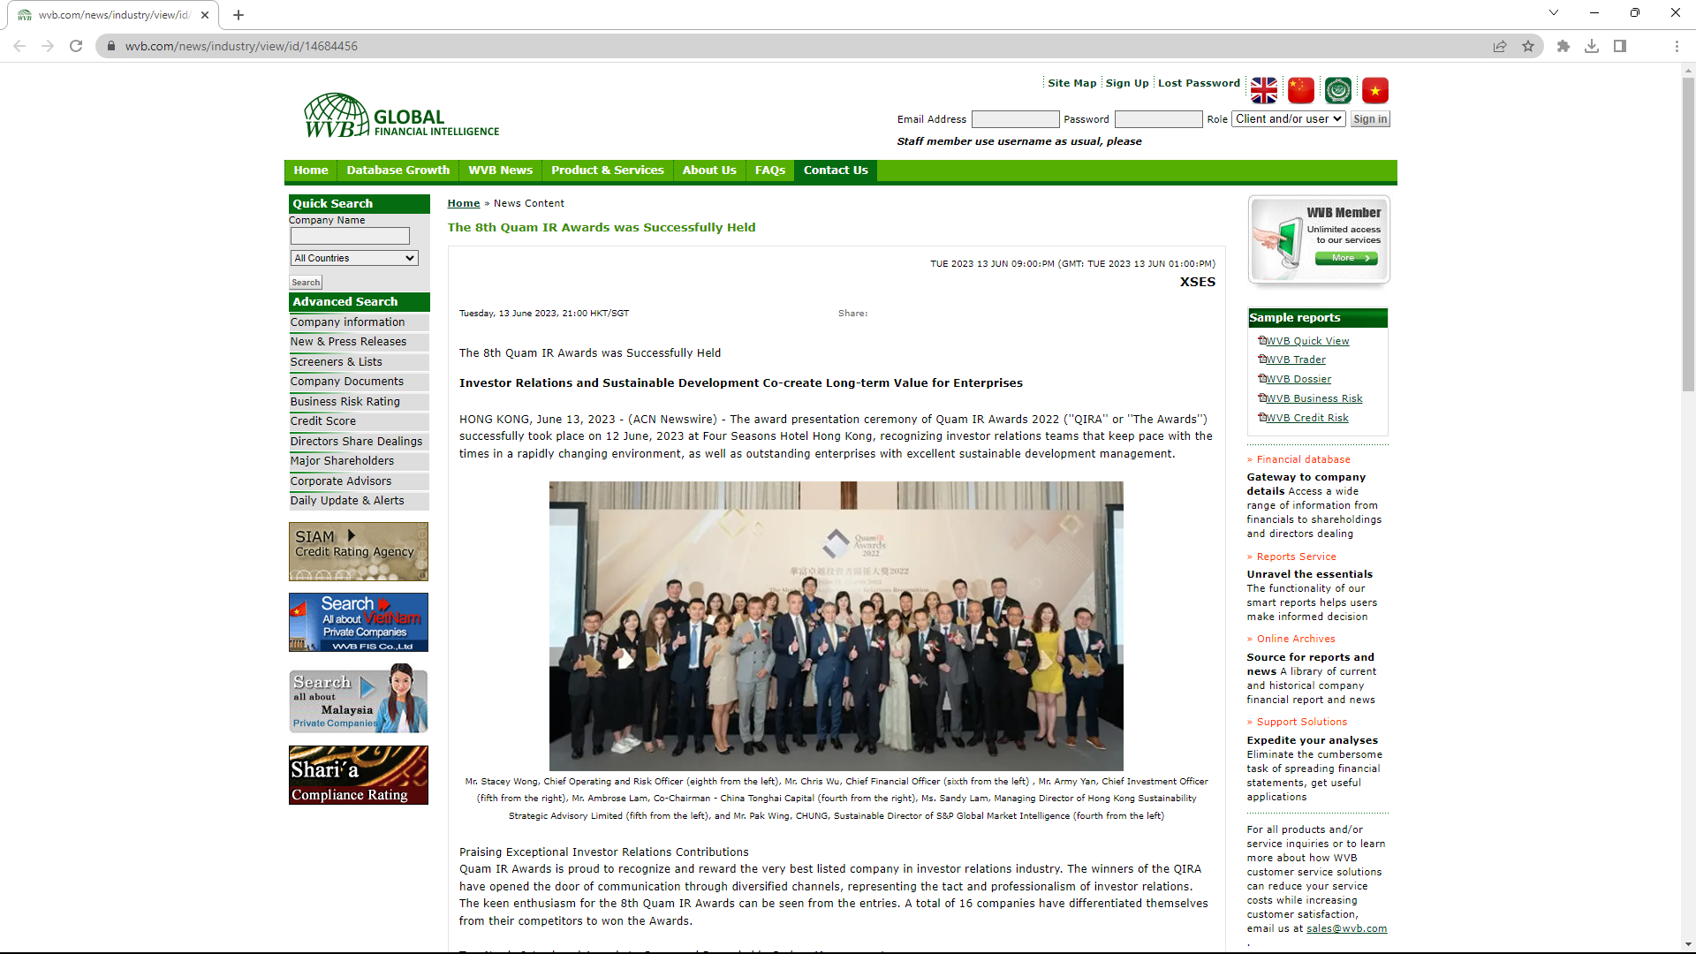1696x954 pixels.
Task: Open the Chrome three-dot menu
Action: coord(1677,46)
